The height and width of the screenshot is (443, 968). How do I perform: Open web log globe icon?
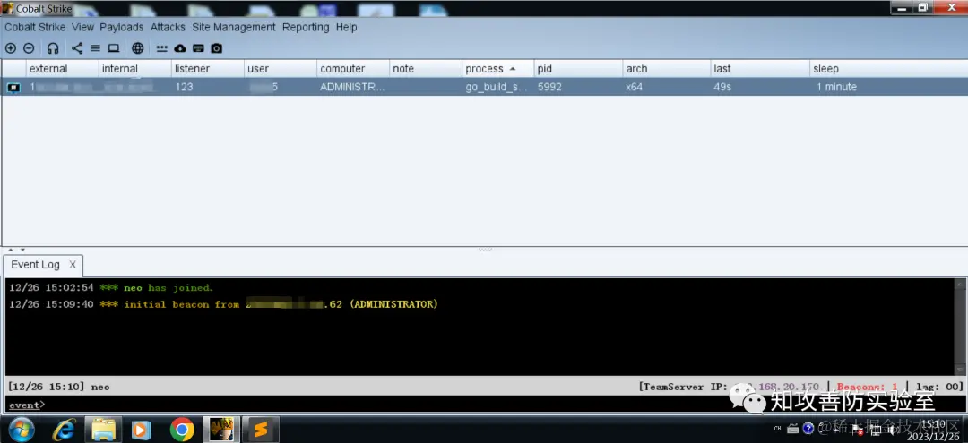point(138,48)
